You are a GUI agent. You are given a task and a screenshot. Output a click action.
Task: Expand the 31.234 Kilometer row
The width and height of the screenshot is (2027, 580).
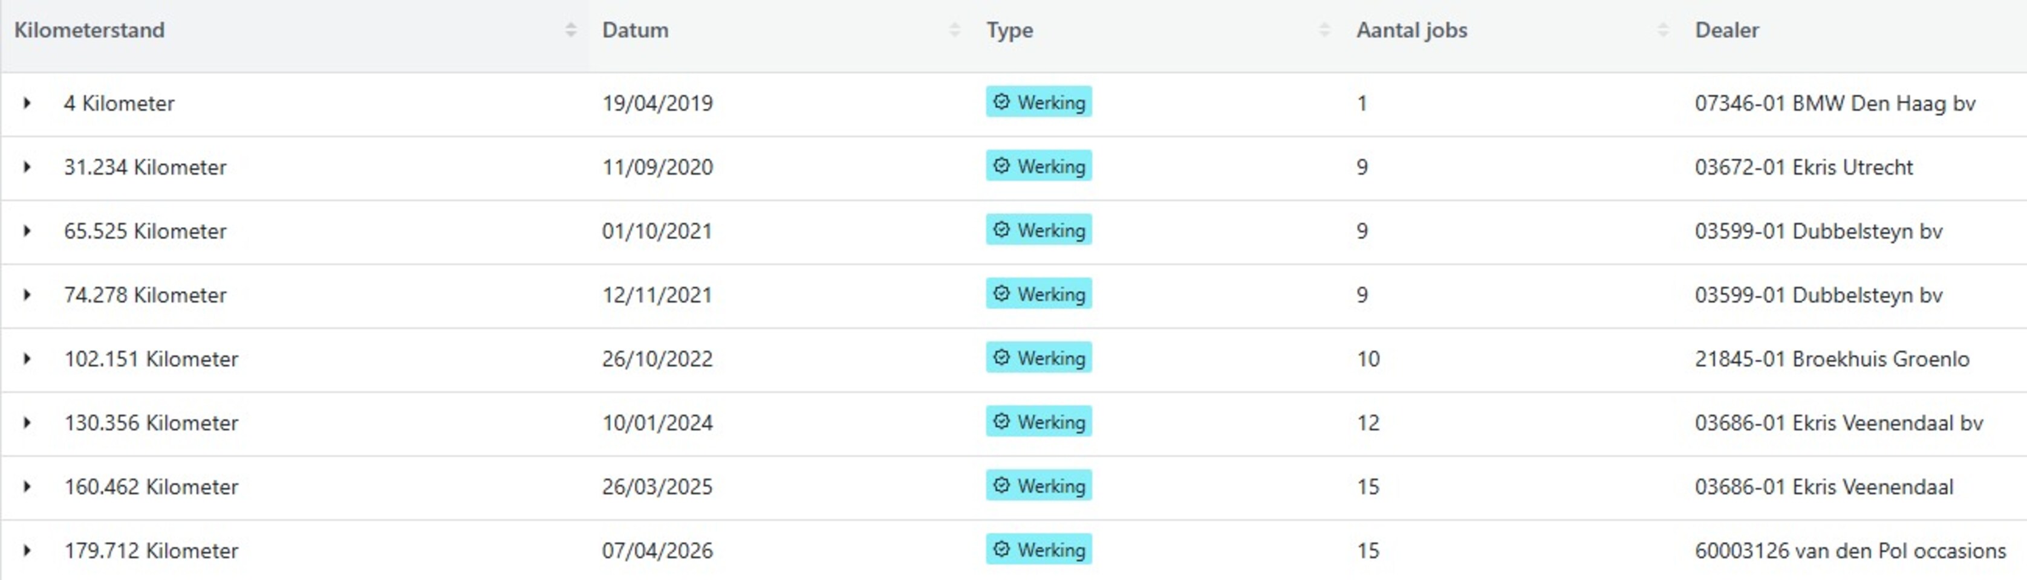[x=28, y=167]
